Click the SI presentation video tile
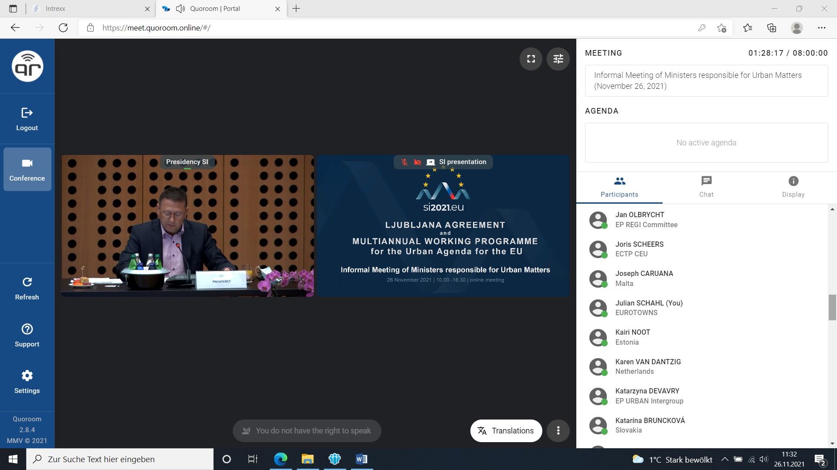Screen dimensions: 837x470 pos(443,226)
